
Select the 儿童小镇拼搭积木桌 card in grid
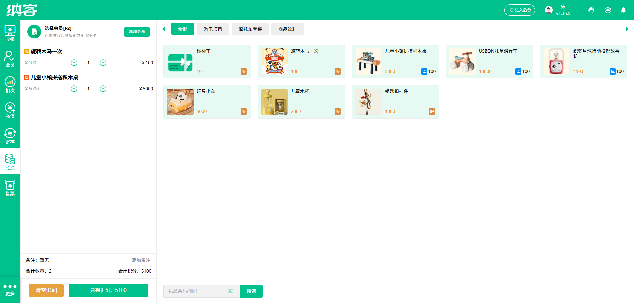pos(395,62)
